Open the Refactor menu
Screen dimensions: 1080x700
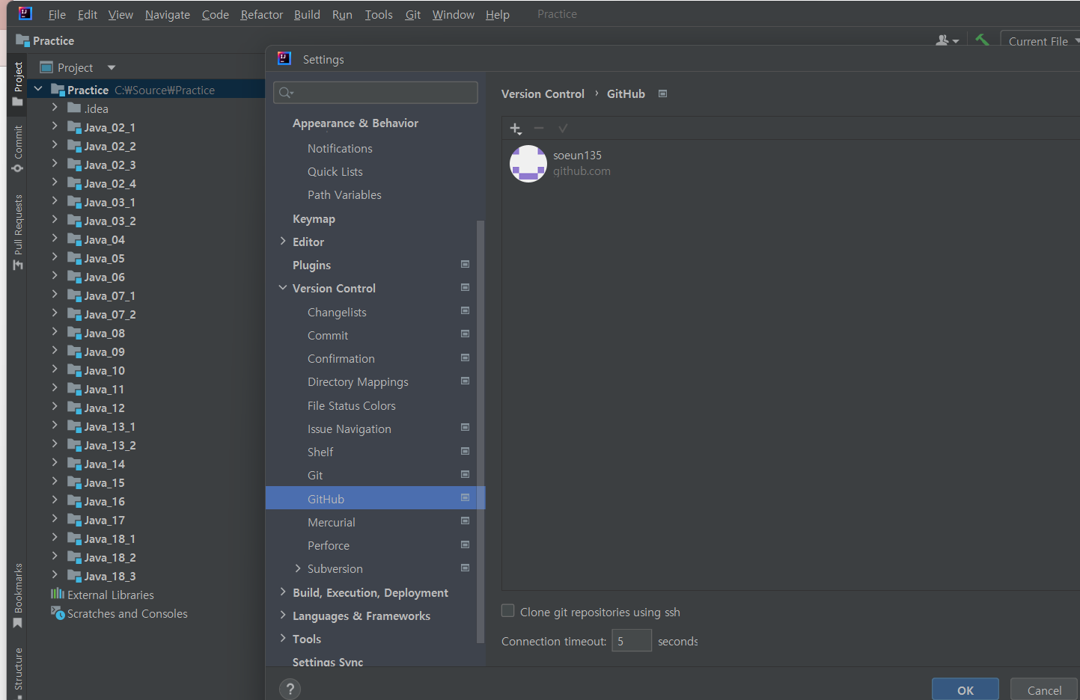click(x=262, y=14)
